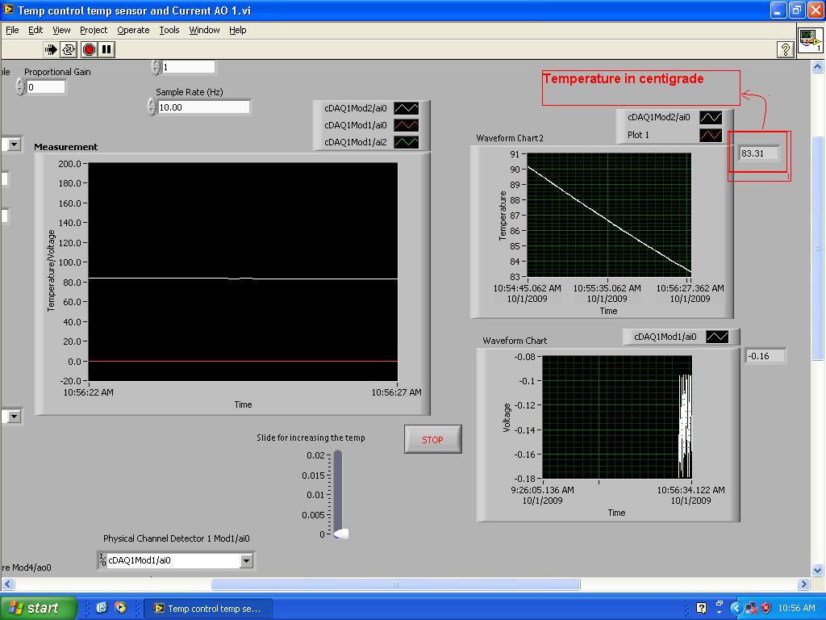Viewport: 826px width, 620px height.
Task: Click the DAQmx channel I/O icon beside cDAQ1Mod1/ai0
Action: pos(102,560)
